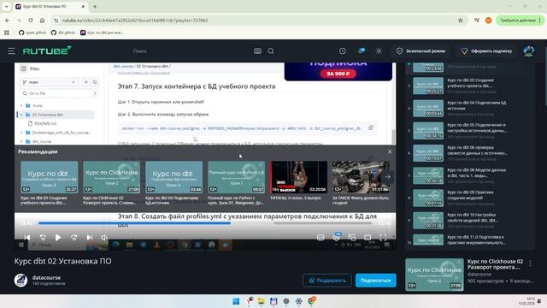Go to the RUTUBE home logo
The image size is (547, 308).
(x=47, y=50)
